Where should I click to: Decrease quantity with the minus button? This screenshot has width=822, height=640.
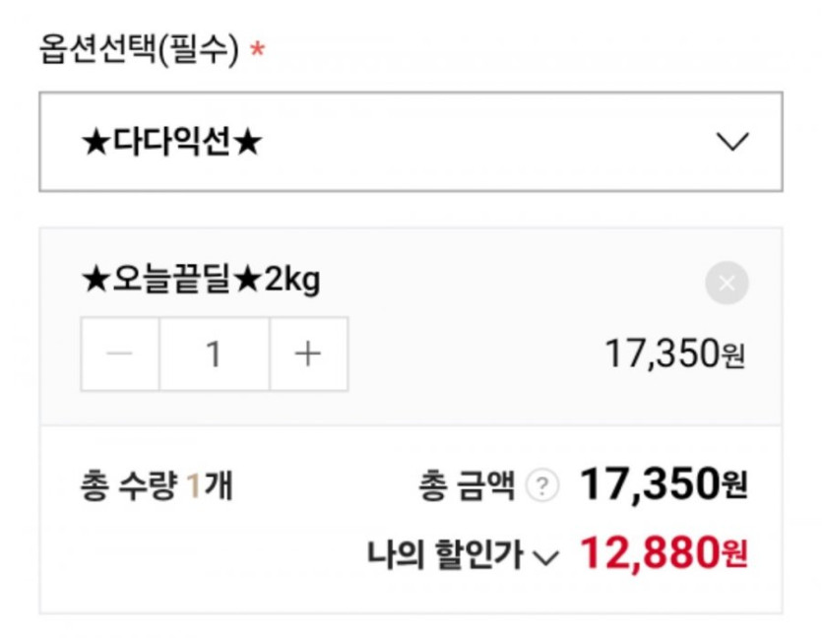coord(120,354)
